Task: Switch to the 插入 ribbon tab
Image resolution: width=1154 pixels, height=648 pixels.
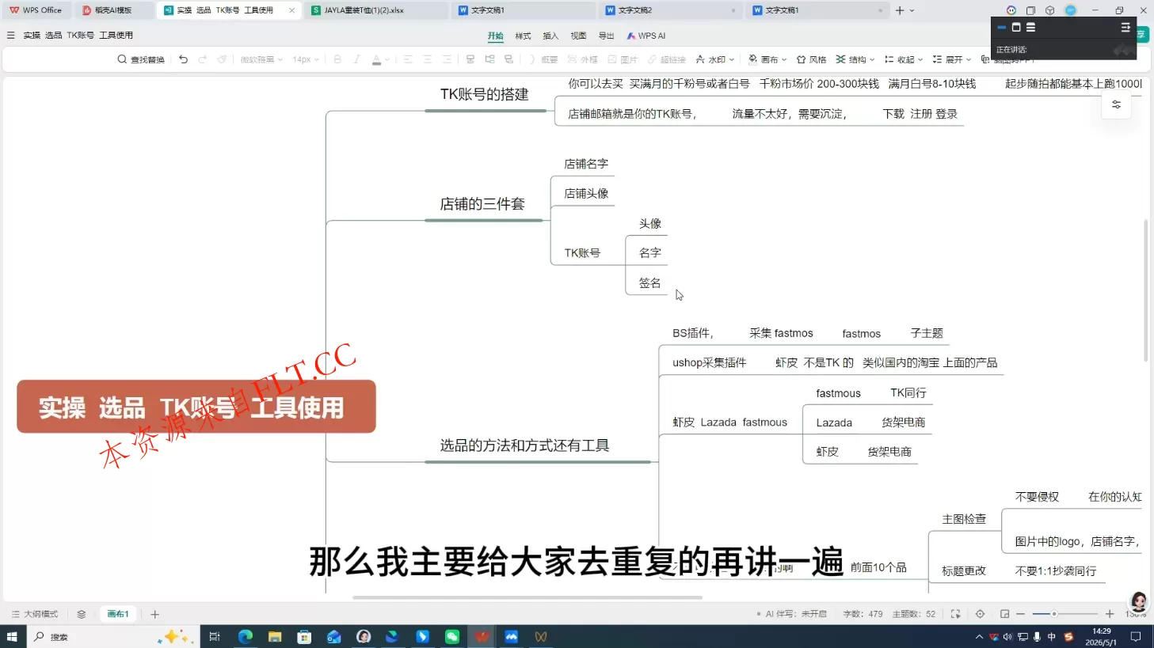Action: pos(550,36)
